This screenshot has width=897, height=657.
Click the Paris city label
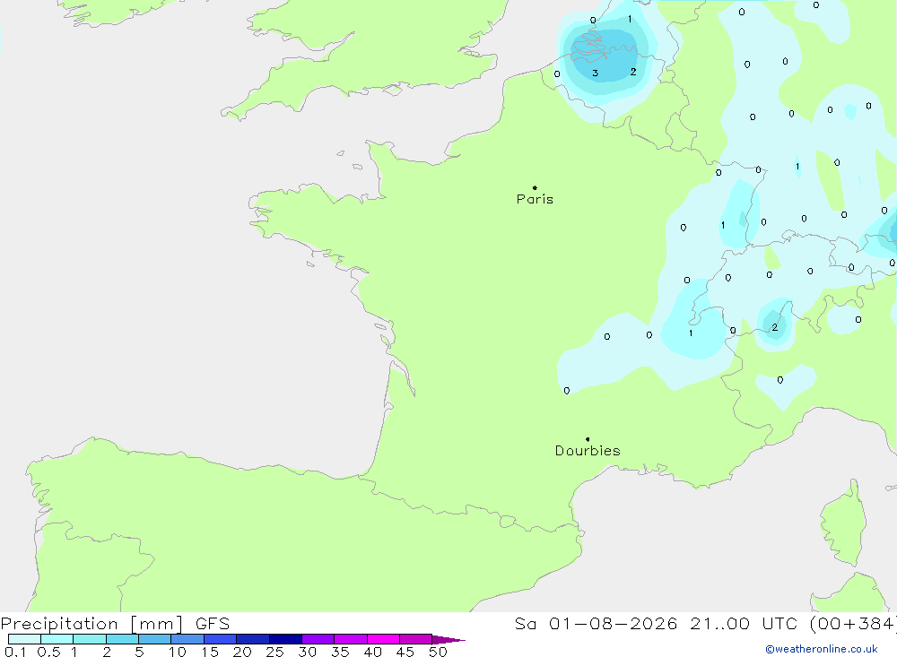(x=535, y=199)
